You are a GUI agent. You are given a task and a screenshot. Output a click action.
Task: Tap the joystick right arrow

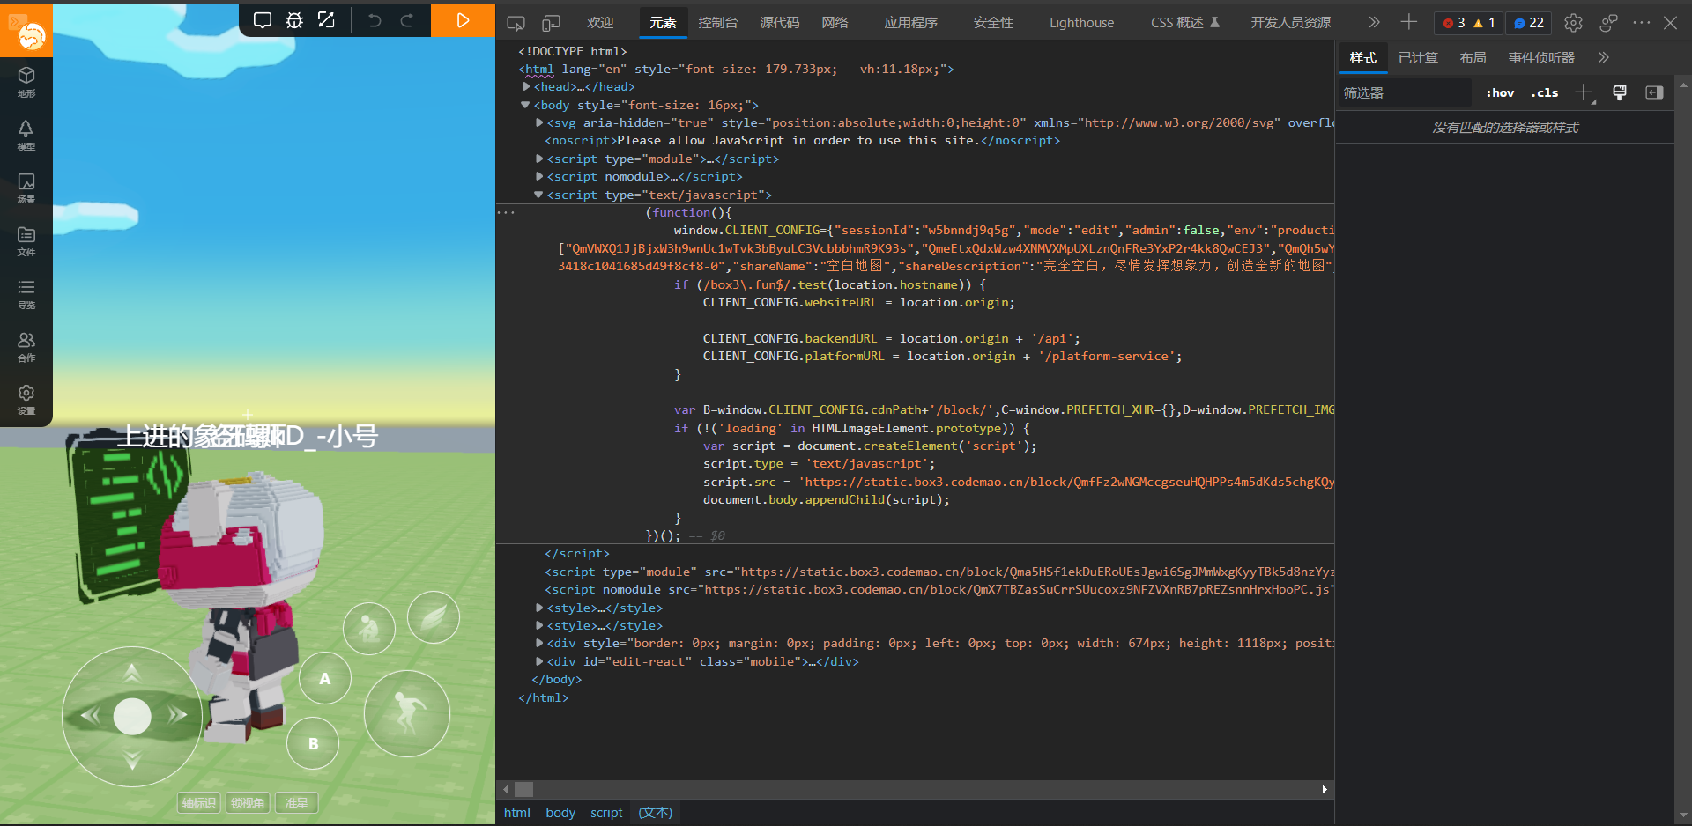(x=177, y=715)
